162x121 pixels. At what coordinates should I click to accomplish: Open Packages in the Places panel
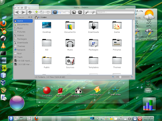click(23, 39)
